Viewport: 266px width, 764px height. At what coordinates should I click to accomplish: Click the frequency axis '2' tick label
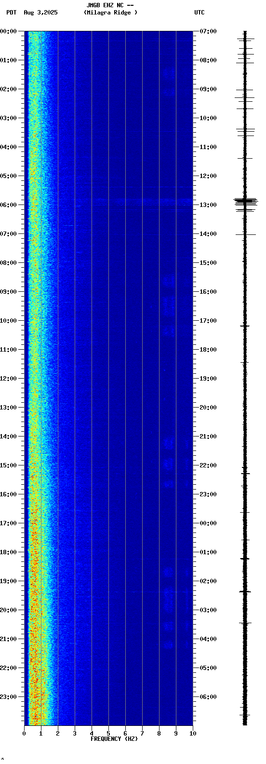point(58,734)
